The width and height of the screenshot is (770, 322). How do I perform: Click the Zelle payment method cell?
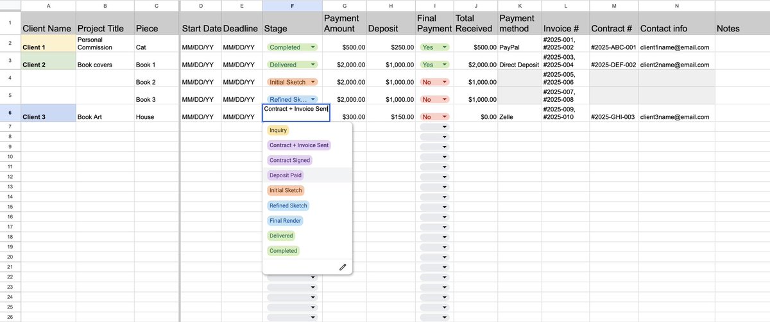pos(518,113)
